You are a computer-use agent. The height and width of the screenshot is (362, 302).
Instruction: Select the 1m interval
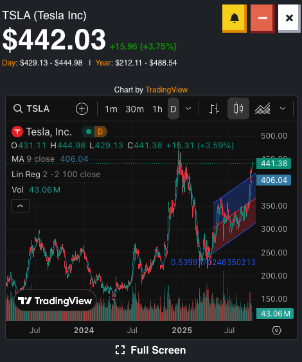tap(111, 109)
